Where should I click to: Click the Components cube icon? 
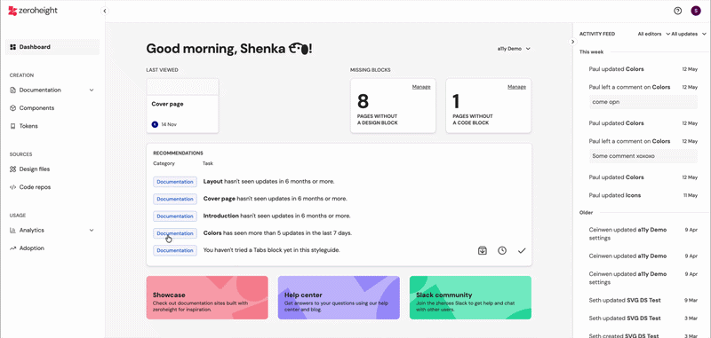tap(12, 108)
